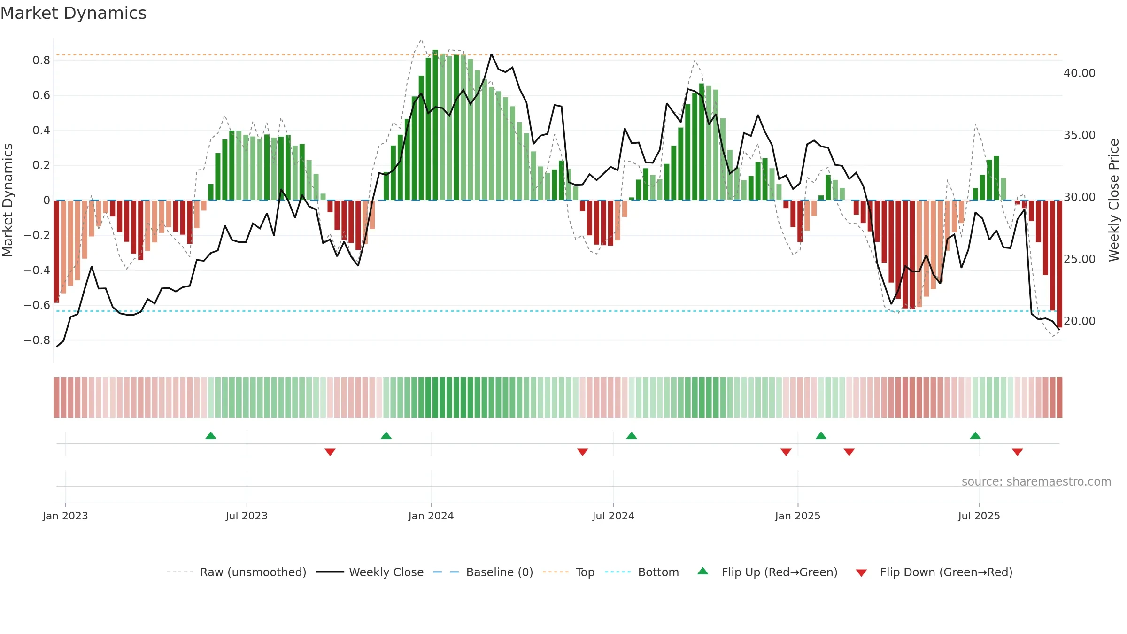
Task: Click the source: sharemaestro.com text
Action: [1036, 481]
